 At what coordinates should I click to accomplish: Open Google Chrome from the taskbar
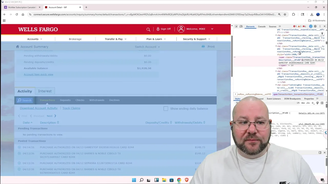pyautogui.click(x=179, y=180)
